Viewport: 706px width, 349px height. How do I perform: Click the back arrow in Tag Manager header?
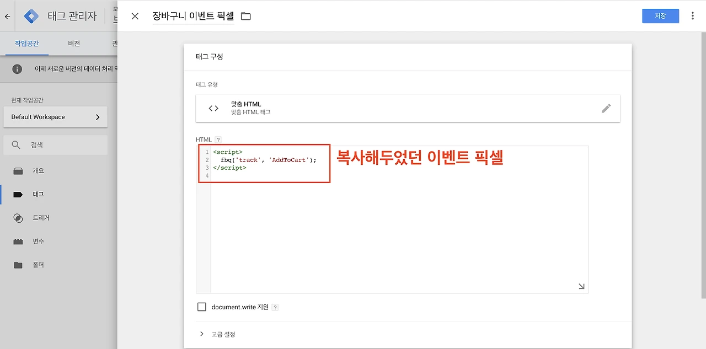[7, 17]
